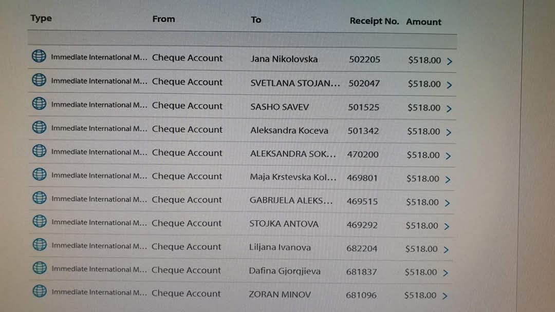Click the globe icon on Maja Krstevska's row

click(39, 174)
